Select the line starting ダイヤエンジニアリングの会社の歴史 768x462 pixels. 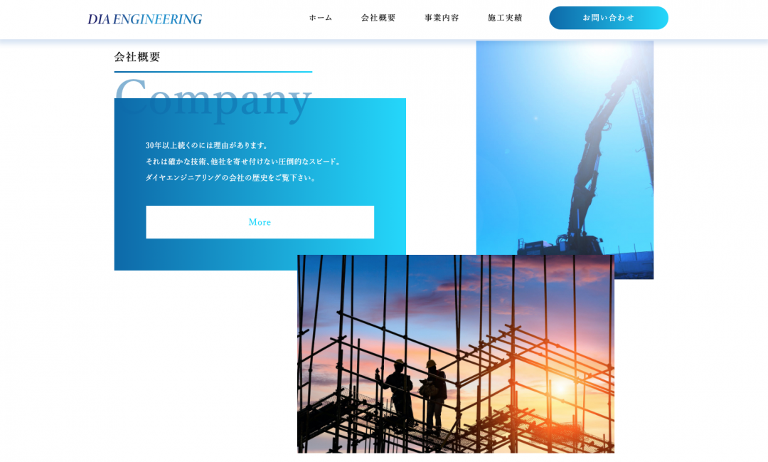[x=230, y=177]
